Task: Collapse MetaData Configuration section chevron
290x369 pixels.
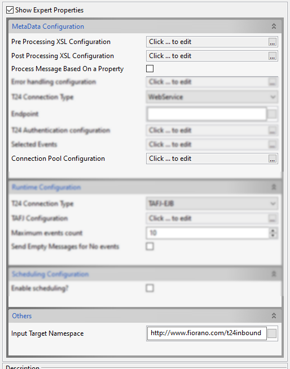Action: coord(274,26)
